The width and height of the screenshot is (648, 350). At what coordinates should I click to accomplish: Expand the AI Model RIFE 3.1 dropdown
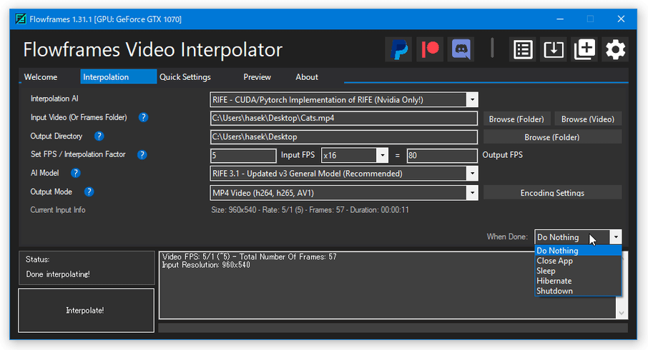coord(472,174)
